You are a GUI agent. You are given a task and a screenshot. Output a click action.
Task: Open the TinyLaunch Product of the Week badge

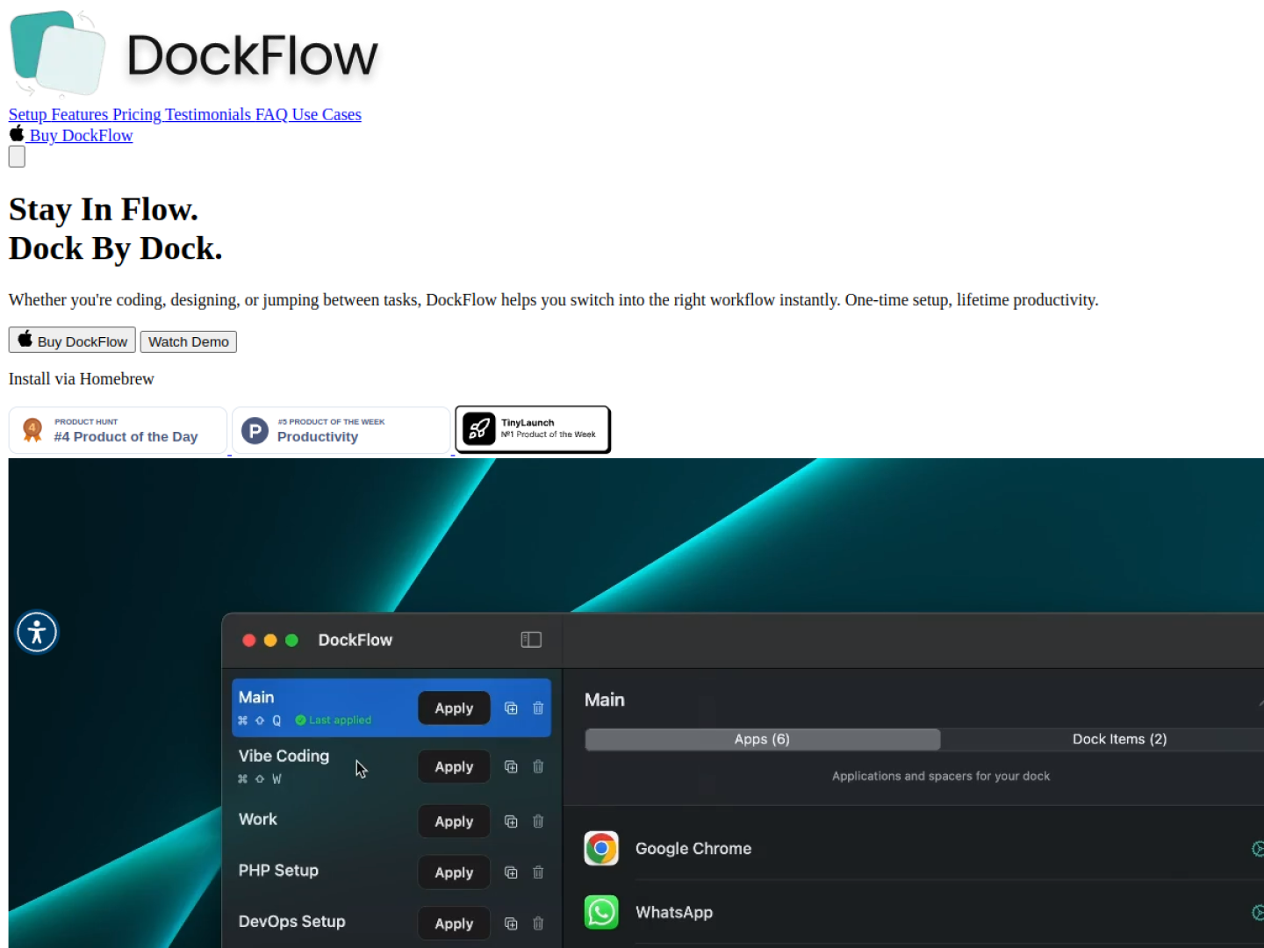pyautogui.click(x=533, y=429)
